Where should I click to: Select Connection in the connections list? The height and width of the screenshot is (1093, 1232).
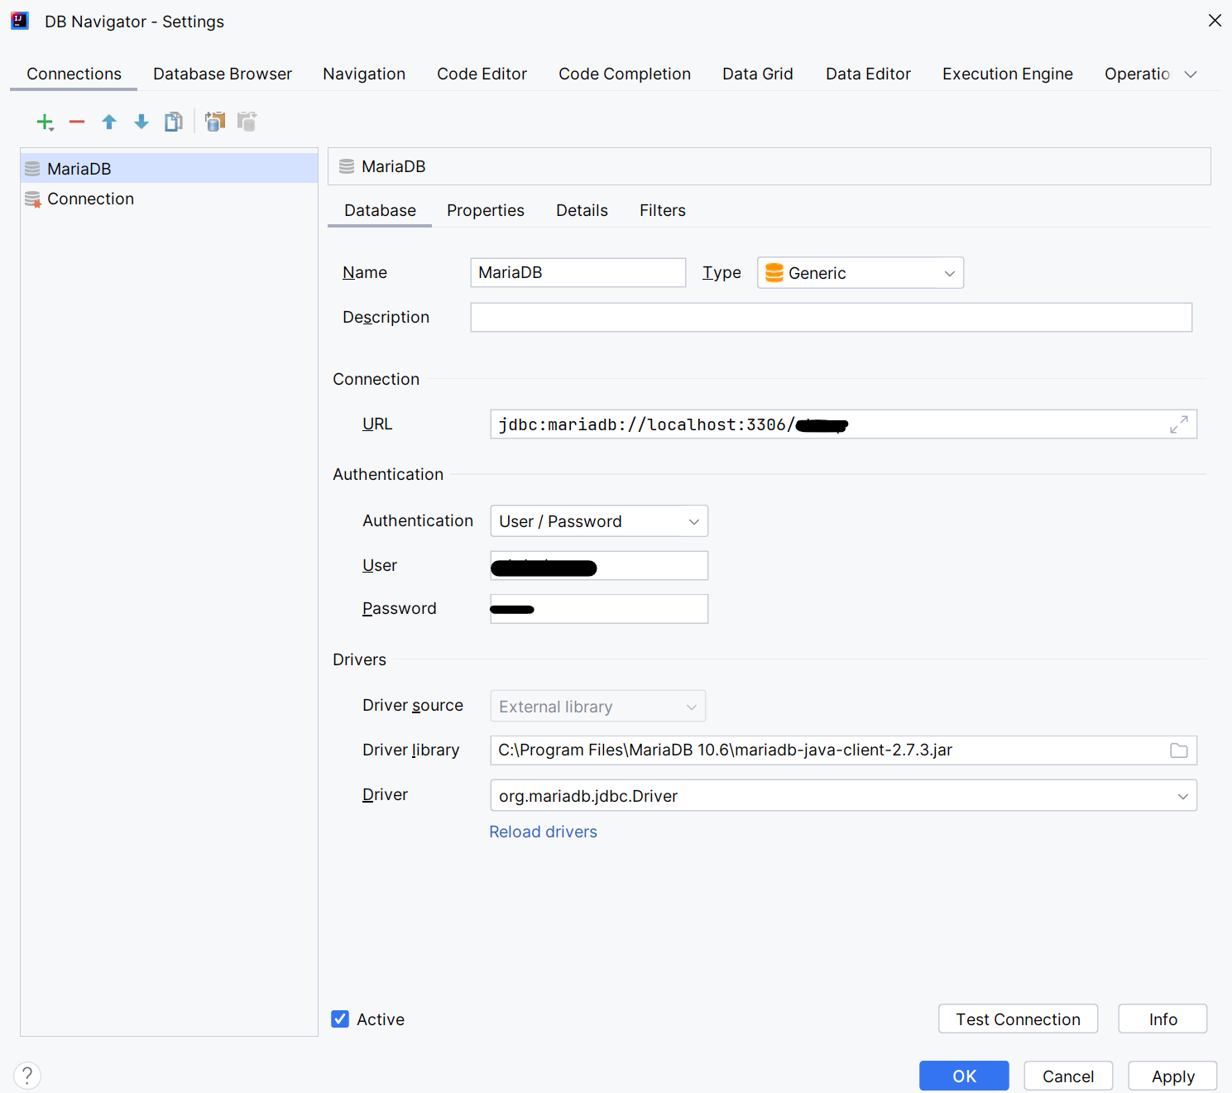click(x=169, y=199)
